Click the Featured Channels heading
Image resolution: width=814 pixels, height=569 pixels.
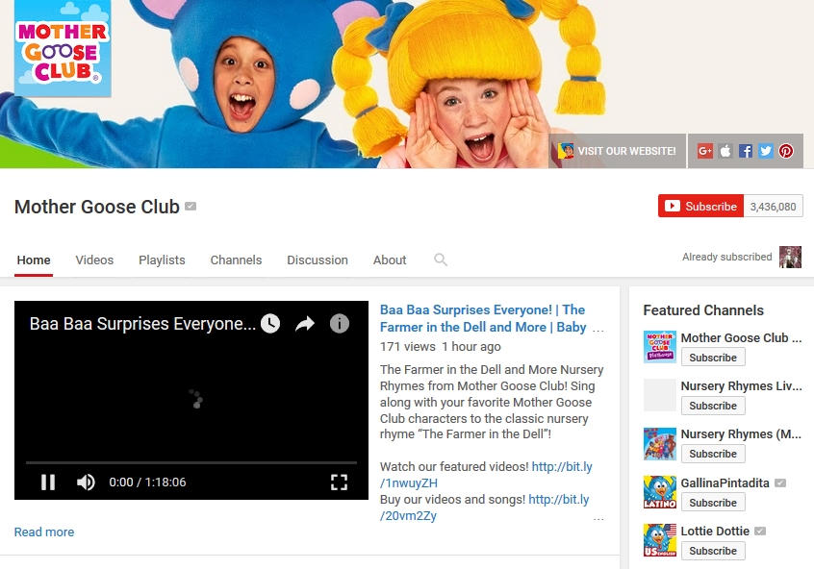[x=703, y=310]
